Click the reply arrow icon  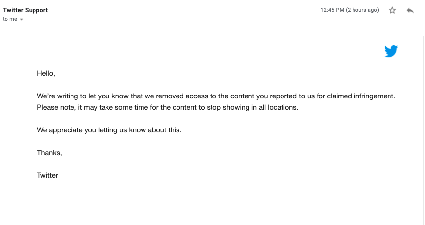pos(410,10)
